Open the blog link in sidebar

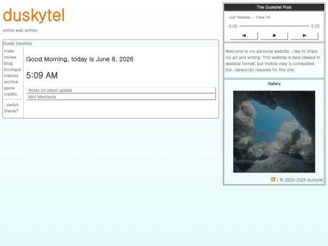pyautogui.click(x=8, y=63)
